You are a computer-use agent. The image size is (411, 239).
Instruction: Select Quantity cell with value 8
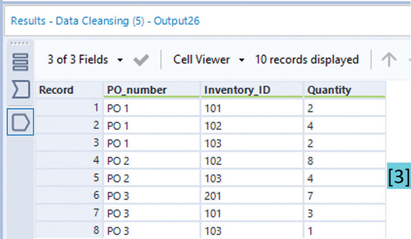click(x=311, y=160)
